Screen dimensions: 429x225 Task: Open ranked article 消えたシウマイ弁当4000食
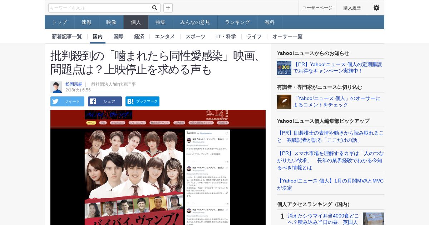[x=324, y=219]
